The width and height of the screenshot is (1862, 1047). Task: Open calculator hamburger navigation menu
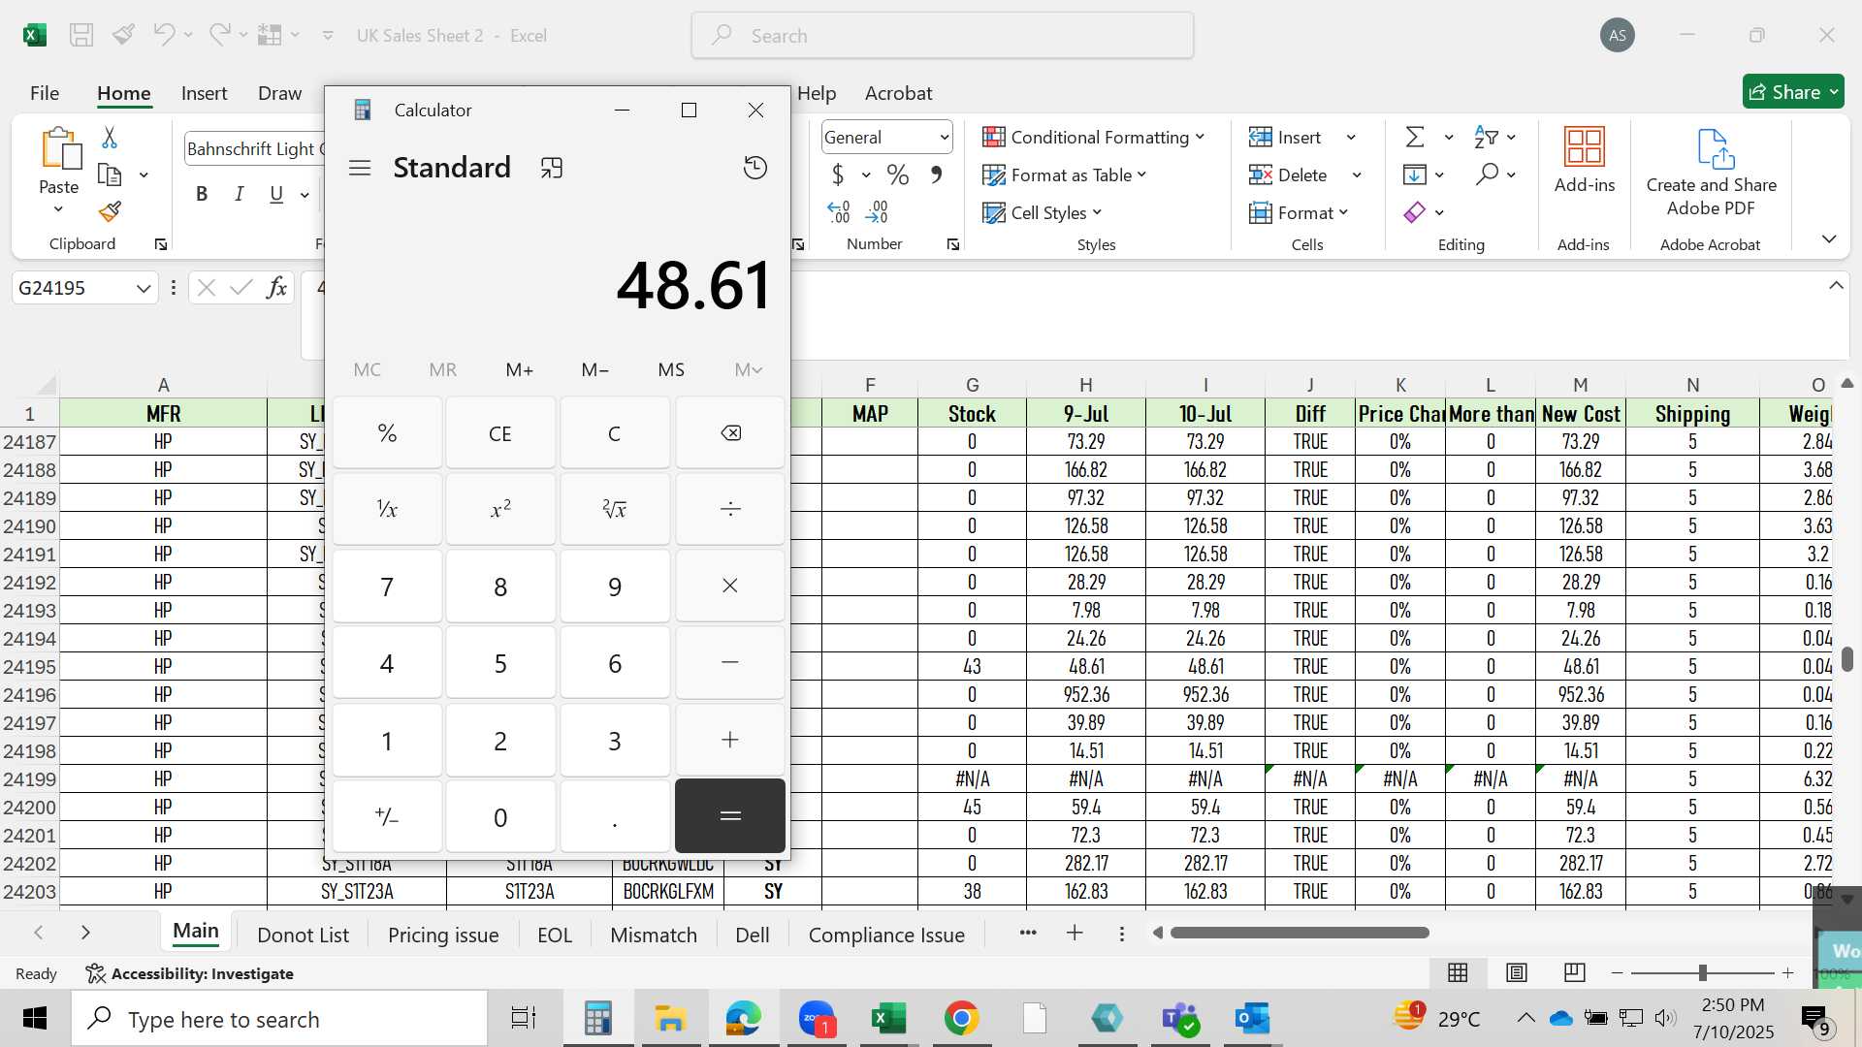pos(360,168)
